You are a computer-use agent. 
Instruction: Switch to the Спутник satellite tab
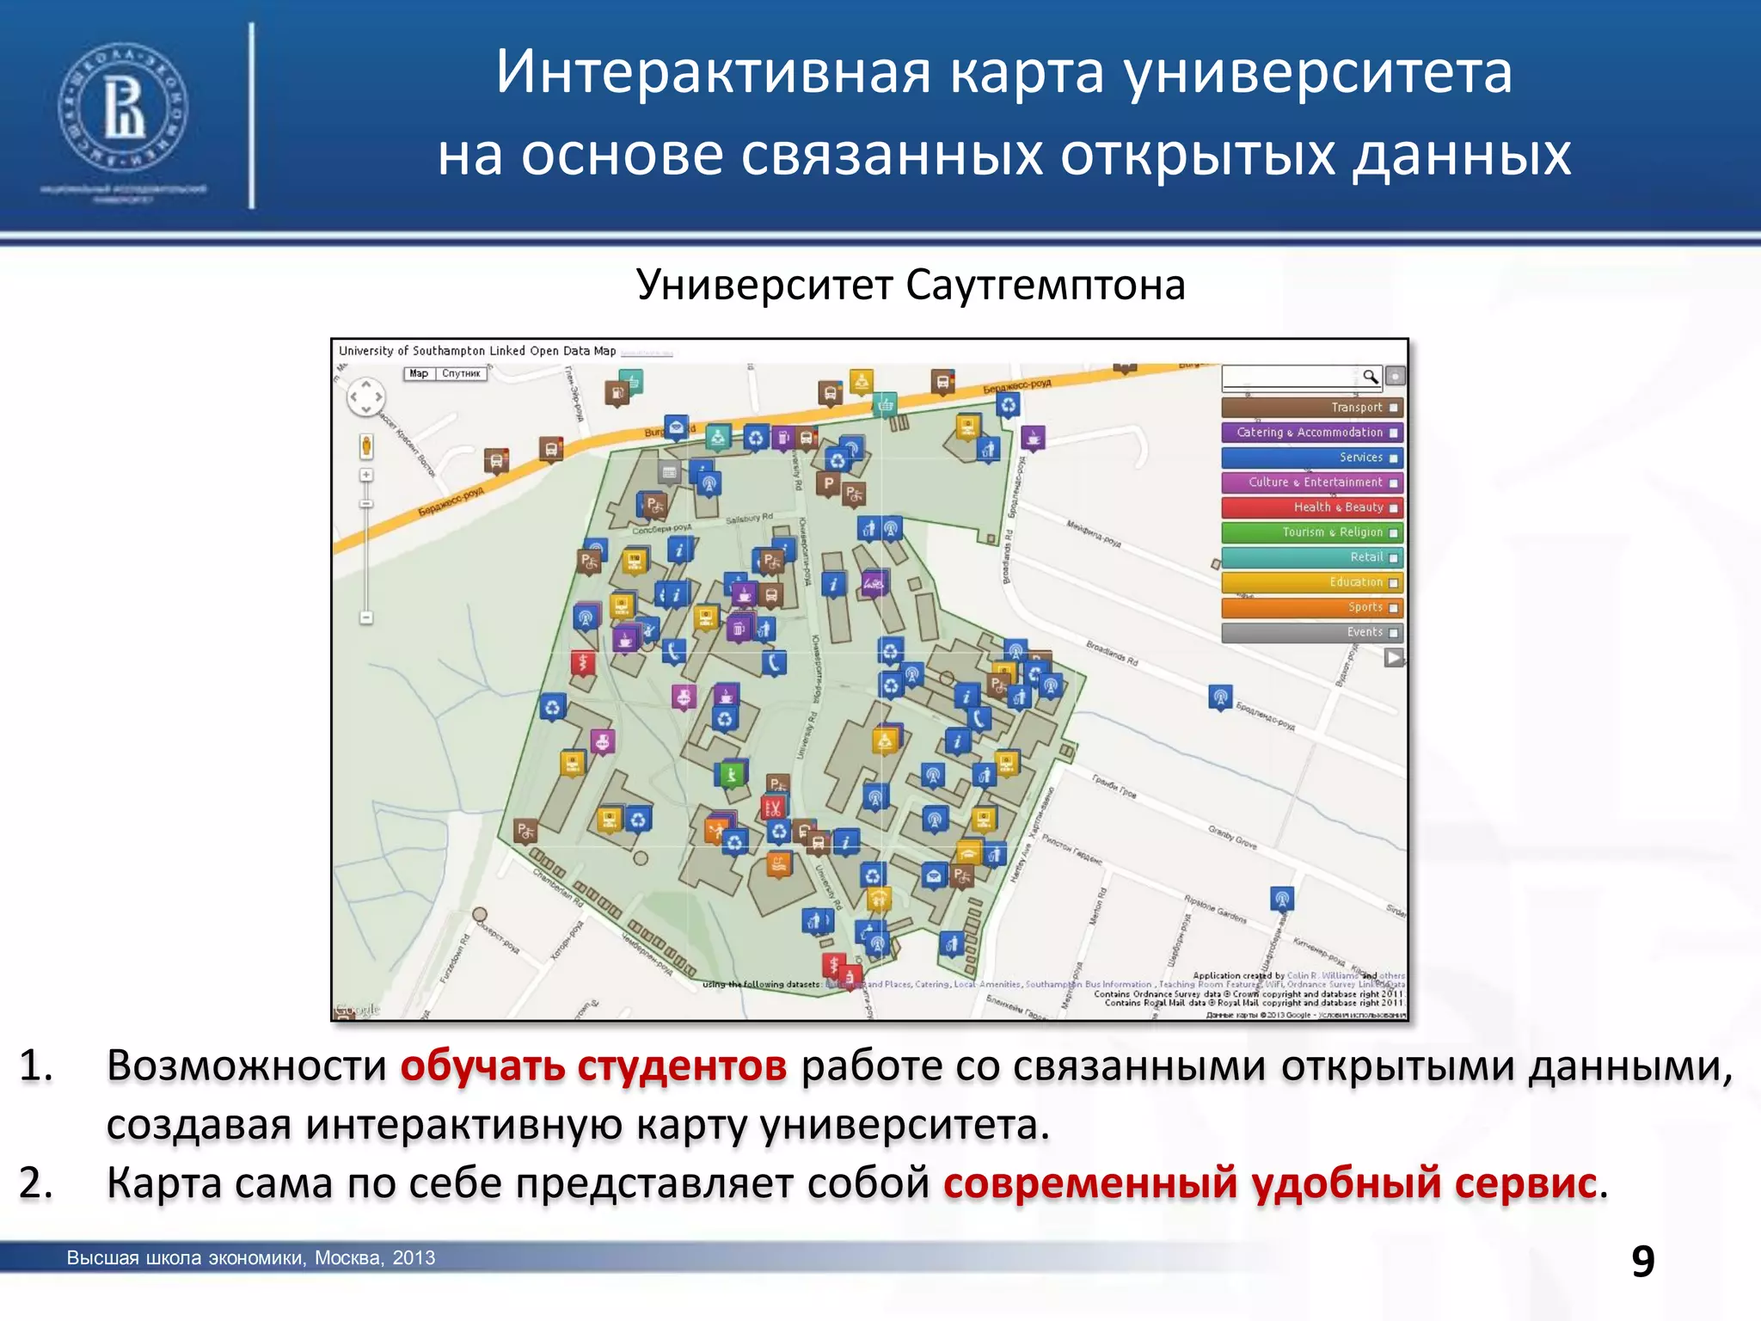pyautogui.click(x=461, y=374)
